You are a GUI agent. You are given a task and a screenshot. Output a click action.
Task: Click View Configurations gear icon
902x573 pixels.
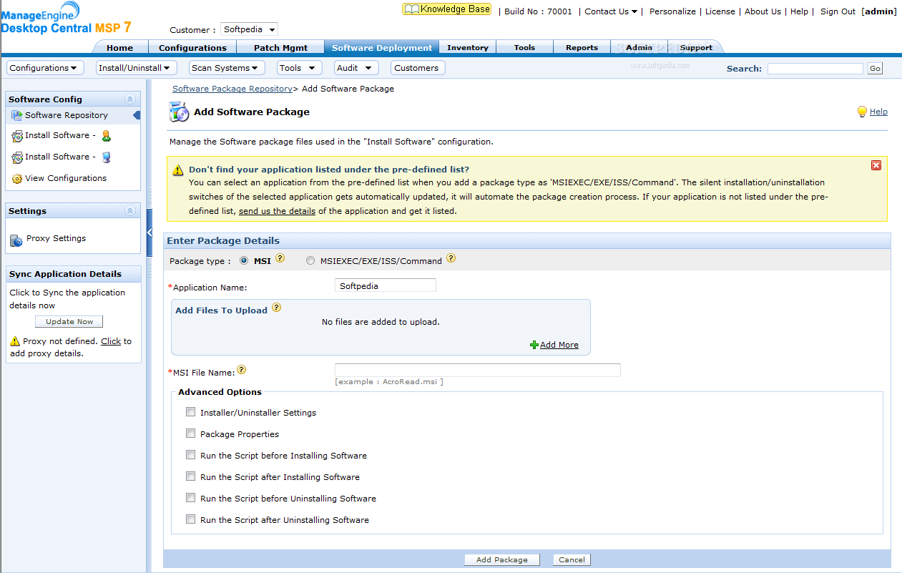tap(17, 179)
